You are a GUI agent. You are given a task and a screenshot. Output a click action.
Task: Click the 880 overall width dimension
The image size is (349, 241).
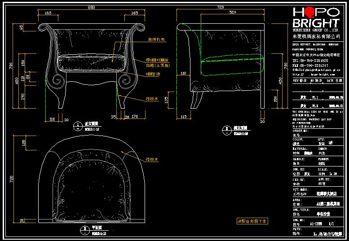91,7
